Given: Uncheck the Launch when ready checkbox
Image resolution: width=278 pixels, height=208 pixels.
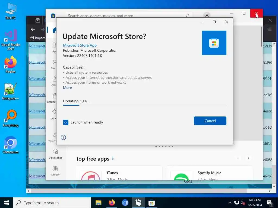Looking at the screenshot, I should [x=66, y=122].
